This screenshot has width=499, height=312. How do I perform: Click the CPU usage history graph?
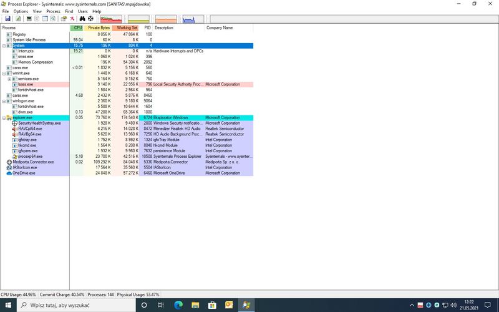pos(111,19)
